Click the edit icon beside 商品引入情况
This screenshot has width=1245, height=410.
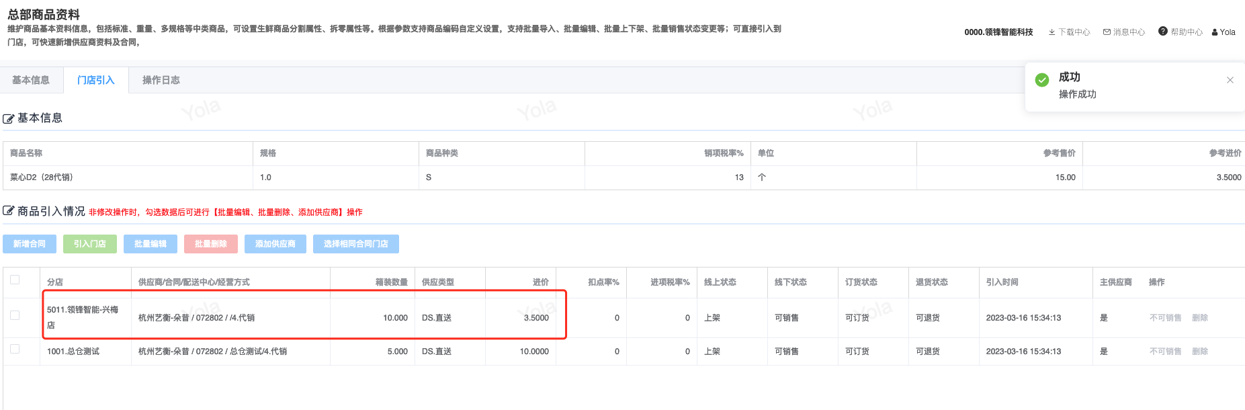[x=9, y=211]
